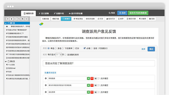
Task: Copy the selected item in sidebar toolbar
Action: click(x=19, y=19)
